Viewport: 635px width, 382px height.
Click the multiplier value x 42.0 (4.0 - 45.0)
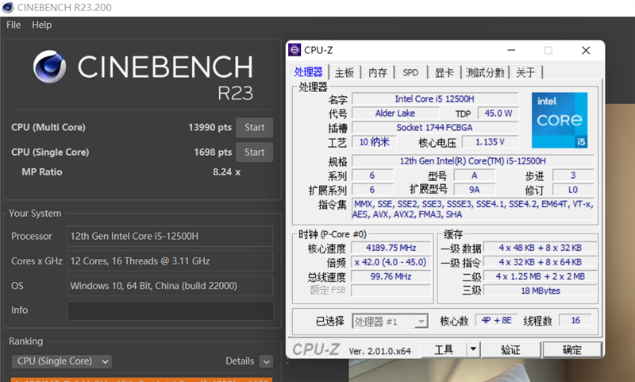coord(391,262)
